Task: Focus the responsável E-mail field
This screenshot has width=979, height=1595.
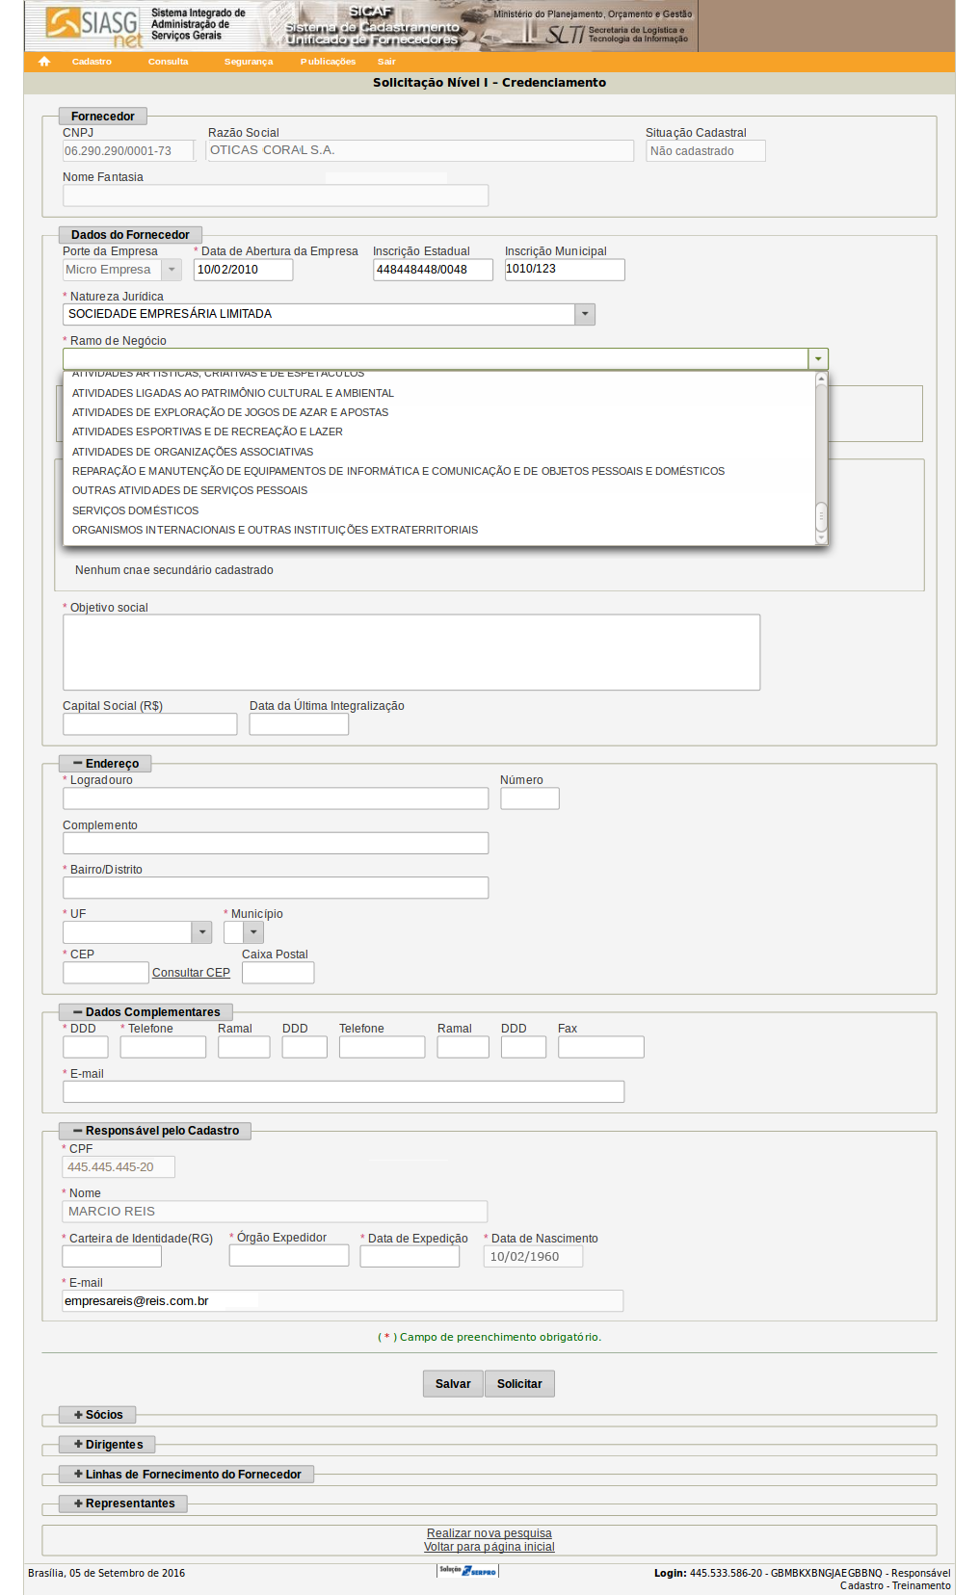Action: coord(343,1300)
